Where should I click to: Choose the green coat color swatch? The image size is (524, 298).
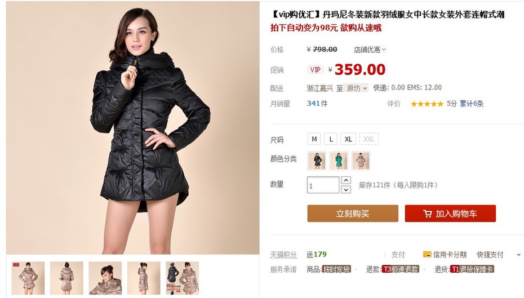pos(339,161)
